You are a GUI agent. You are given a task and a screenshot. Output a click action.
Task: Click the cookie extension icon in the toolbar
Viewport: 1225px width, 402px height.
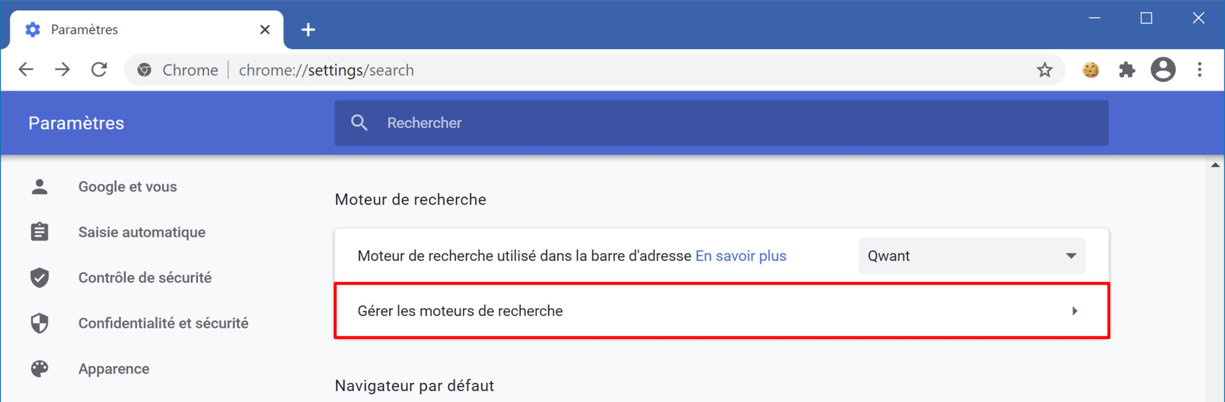[x=1091, y=70]
